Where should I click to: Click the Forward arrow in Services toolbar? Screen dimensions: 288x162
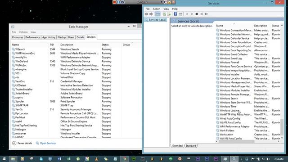pos(151,14)
